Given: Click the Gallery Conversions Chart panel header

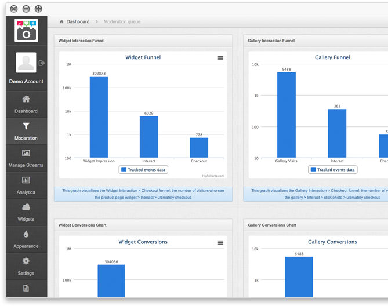Looking at the screenshot, I should [316, 225].
